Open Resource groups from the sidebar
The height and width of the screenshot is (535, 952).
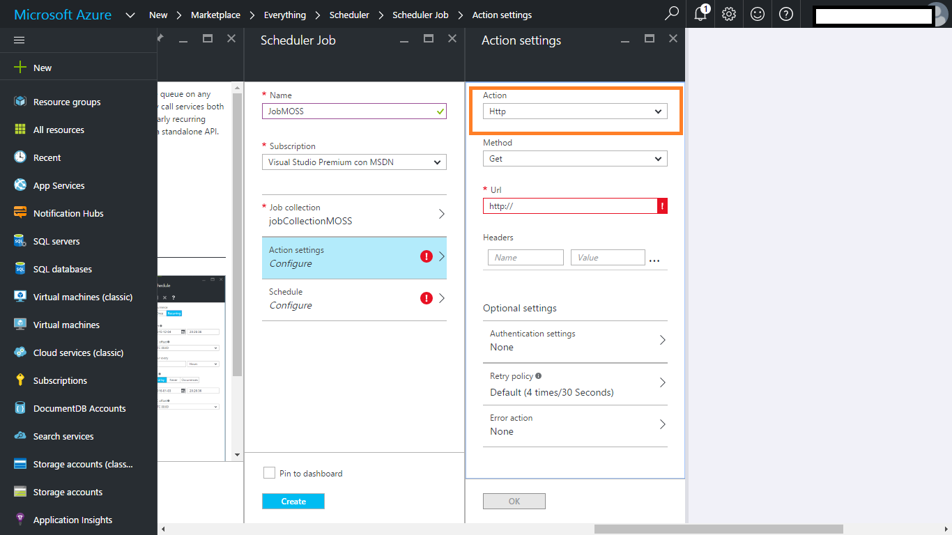click(67, 102)
